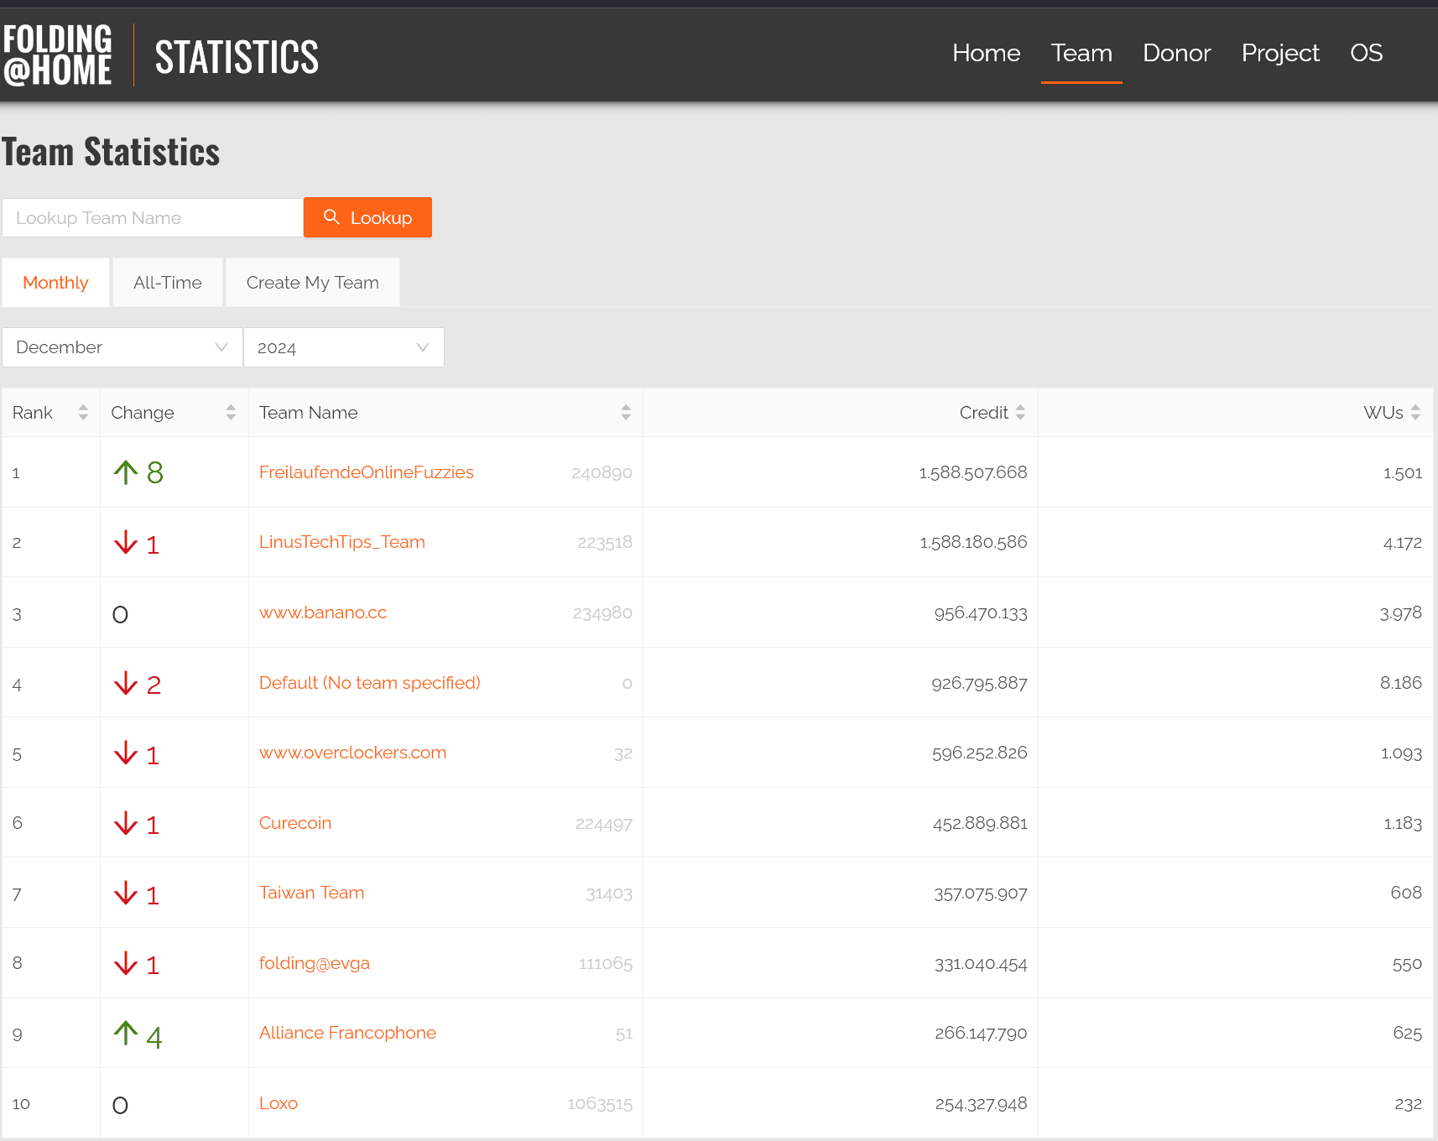Click the orange Lookup button

pyautogui.click(x=367, y=217)
